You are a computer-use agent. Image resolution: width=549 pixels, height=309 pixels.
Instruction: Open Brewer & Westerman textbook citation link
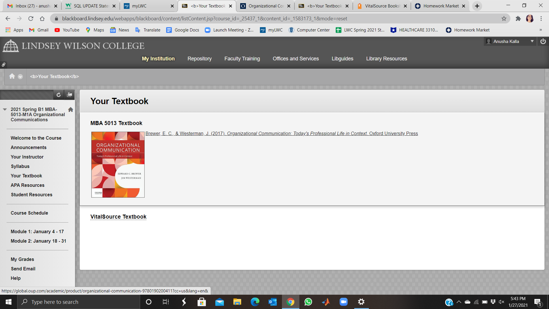pos(282,133)
